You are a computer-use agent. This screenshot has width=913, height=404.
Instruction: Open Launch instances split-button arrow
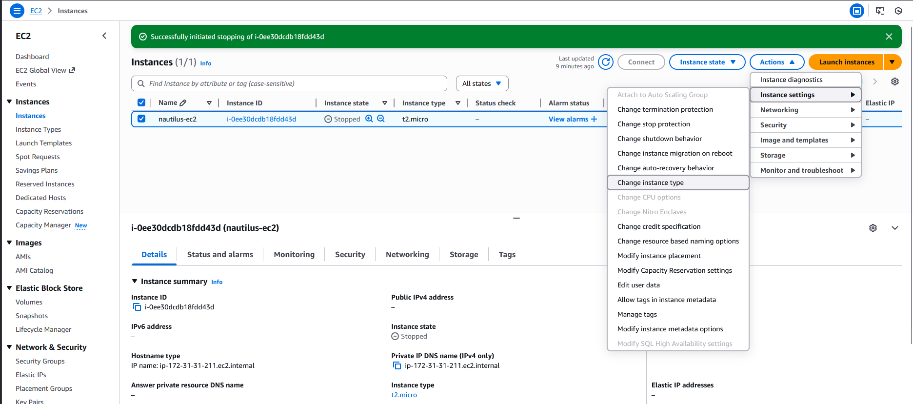(x=892, y=62)
